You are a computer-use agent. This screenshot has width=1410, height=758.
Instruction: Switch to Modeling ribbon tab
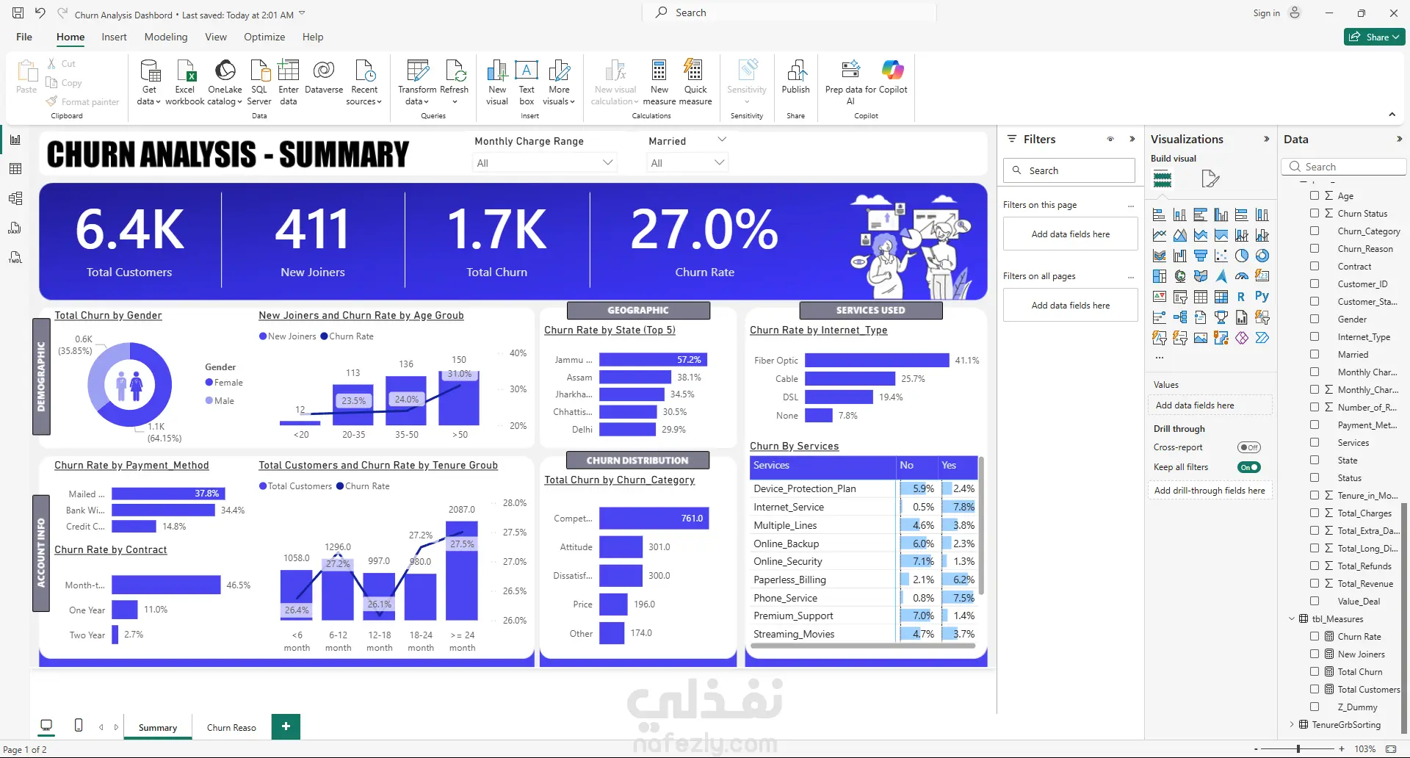(166, 37)
